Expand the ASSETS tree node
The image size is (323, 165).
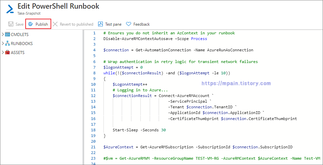coord(3,52)
